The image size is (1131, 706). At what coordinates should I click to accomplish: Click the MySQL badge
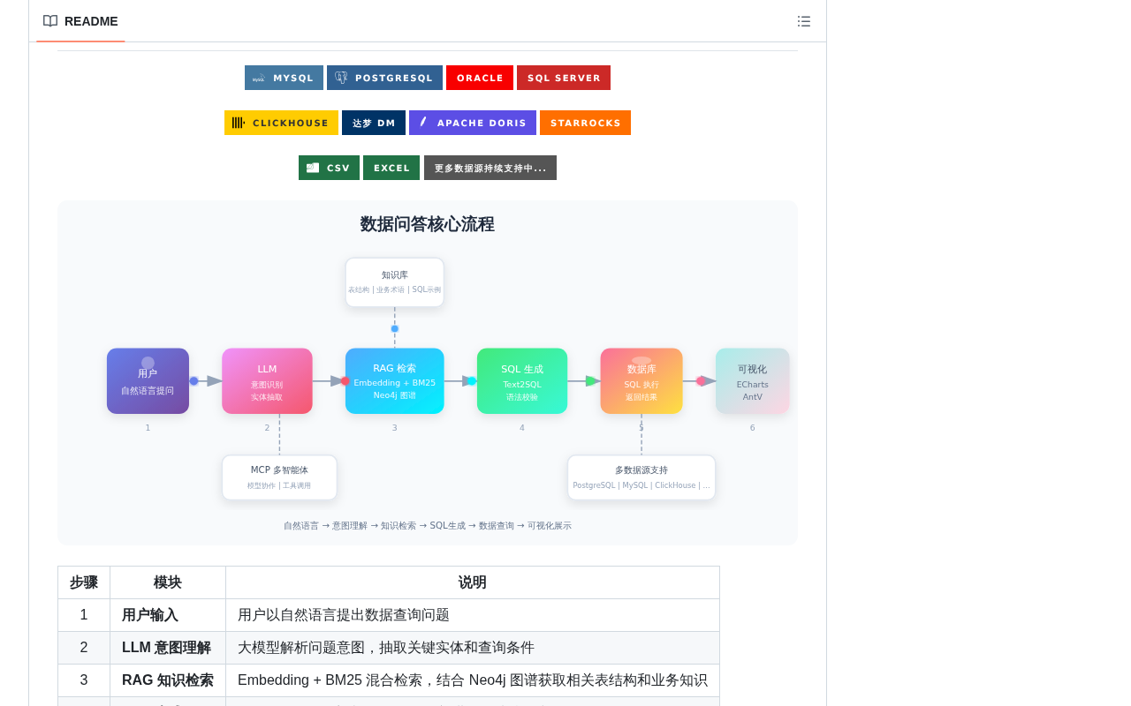tap(284, 78)
